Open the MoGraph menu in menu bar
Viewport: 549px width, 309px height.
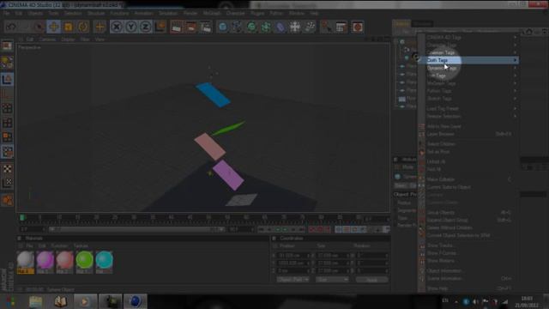click(212, 14)
